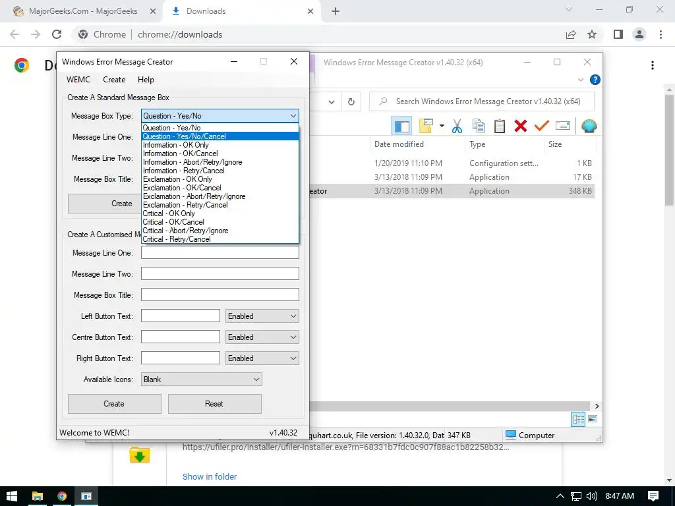Viewport: 675px width, 506px height.
Task: Open the Create menu
Action: (114, 80)
